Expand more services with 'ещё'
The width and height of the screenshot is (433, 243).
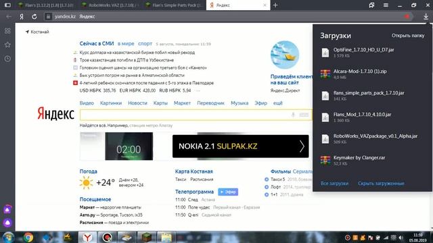click(278, 103)
